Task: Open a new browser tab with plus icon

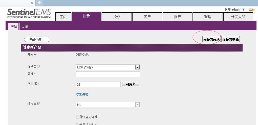Action: 39,3
